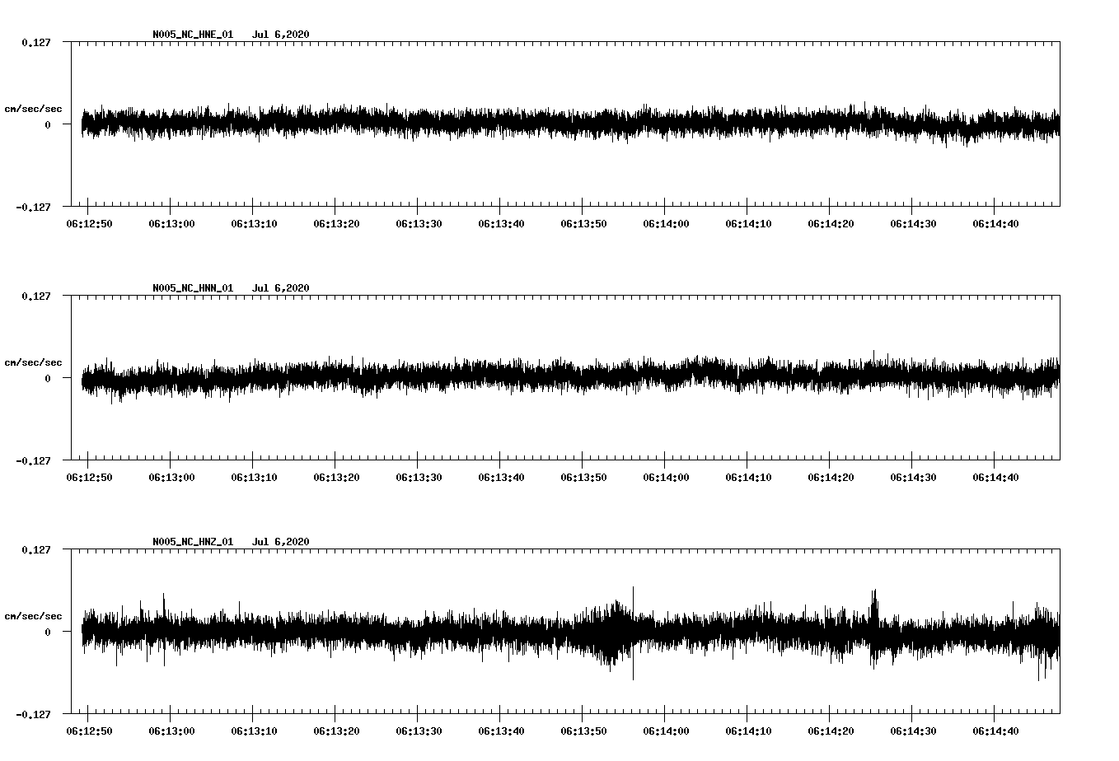
Task: Click the 06:13:30 time label under the HNE plot
Action: pos(419,224)
